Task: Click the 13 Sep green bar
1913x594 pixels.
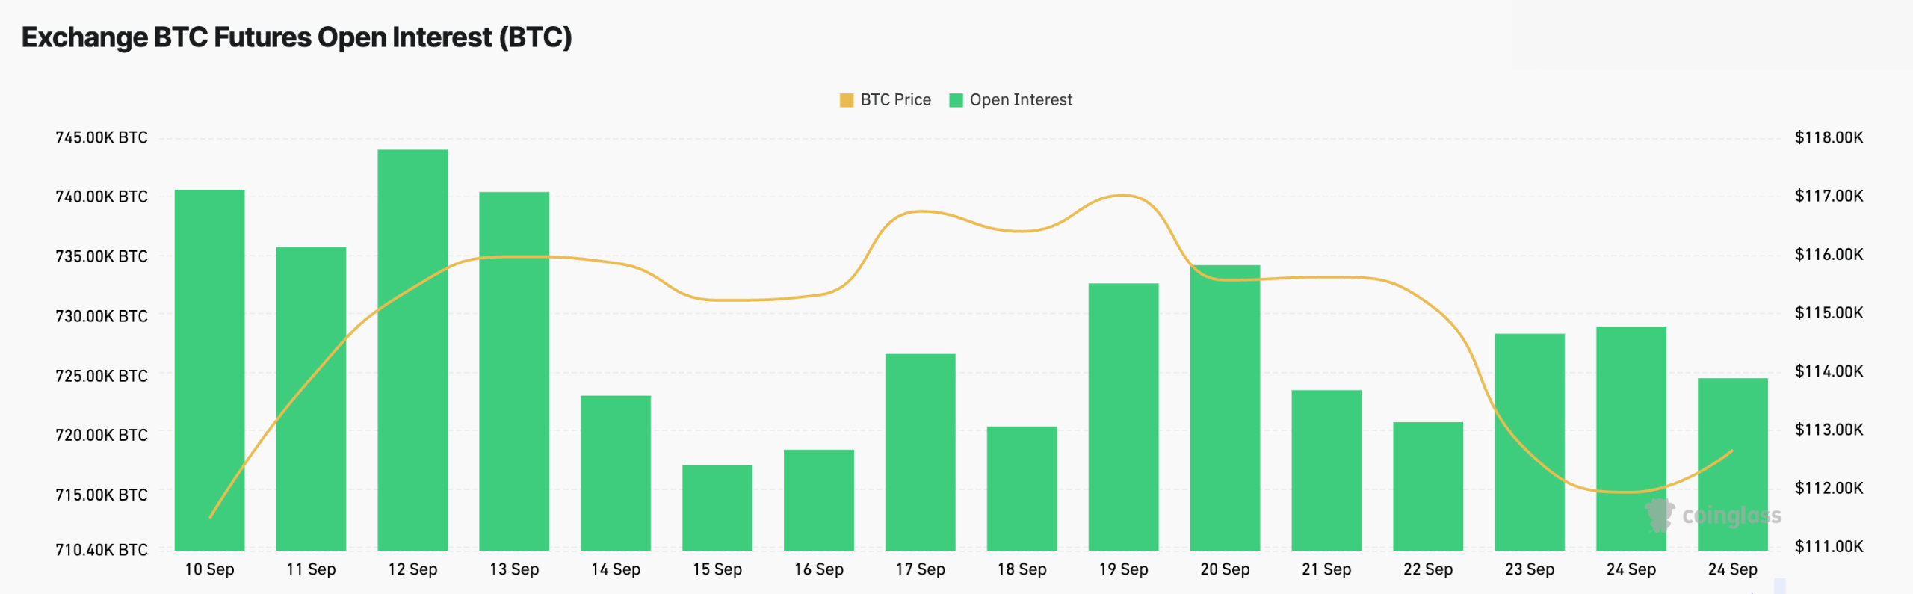Action: (514, 371)
